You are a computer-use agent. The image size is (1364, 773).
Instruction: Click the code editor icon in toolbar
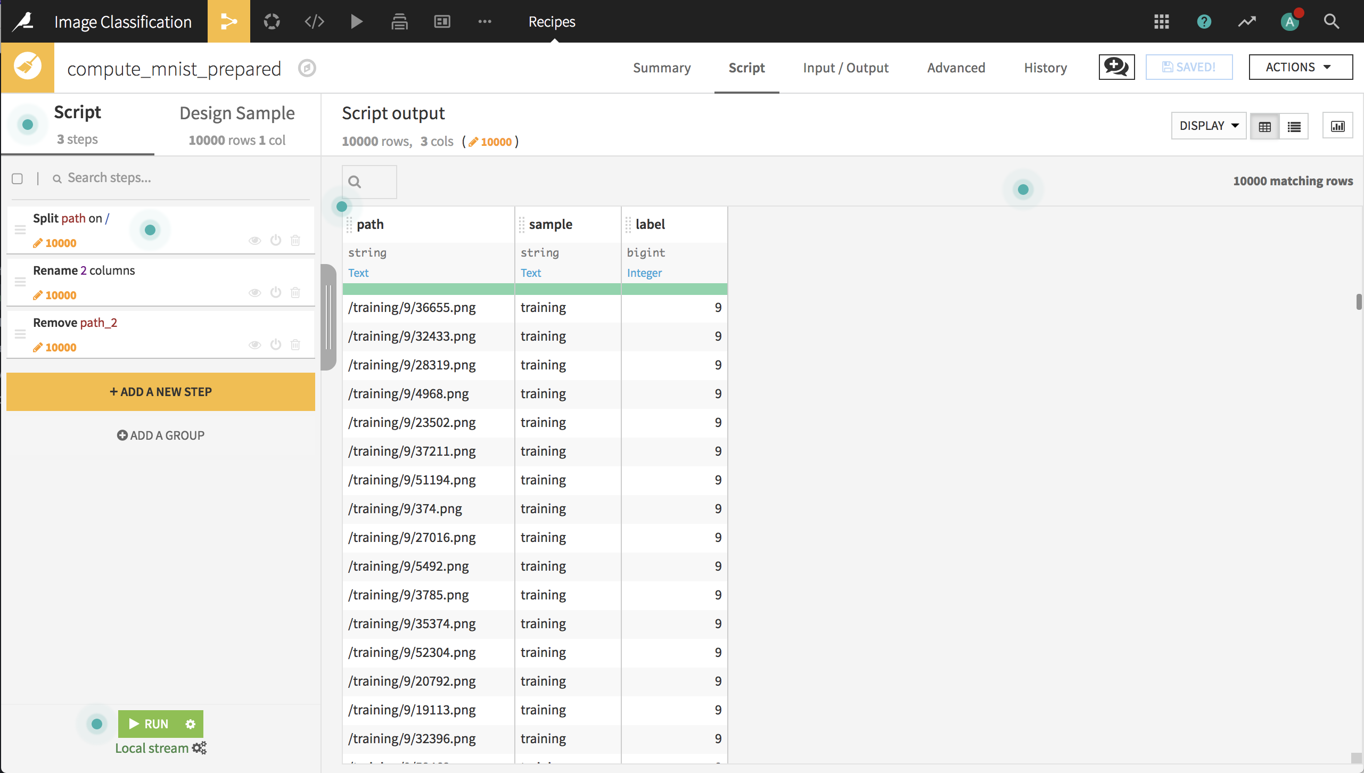click(315, 21)
